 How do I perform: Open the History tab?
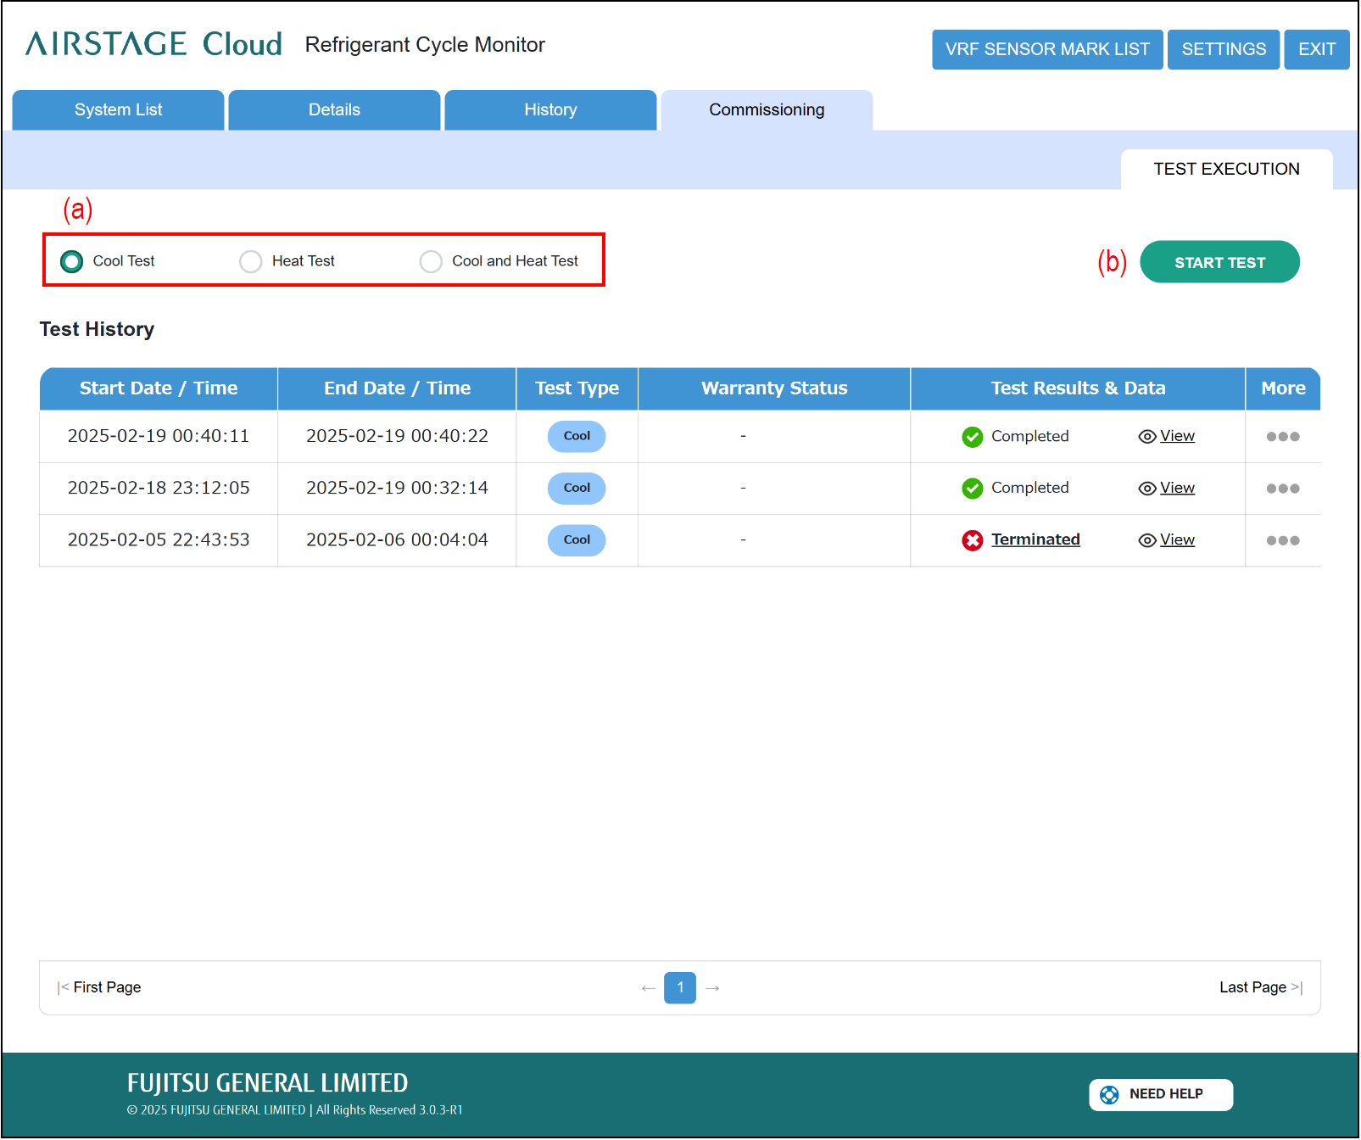point(550,110)
